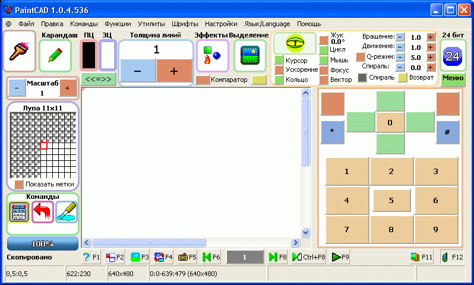Click keypad button 9
The width and height of the screenshot is (474, 285).
[x=435, y=229]
